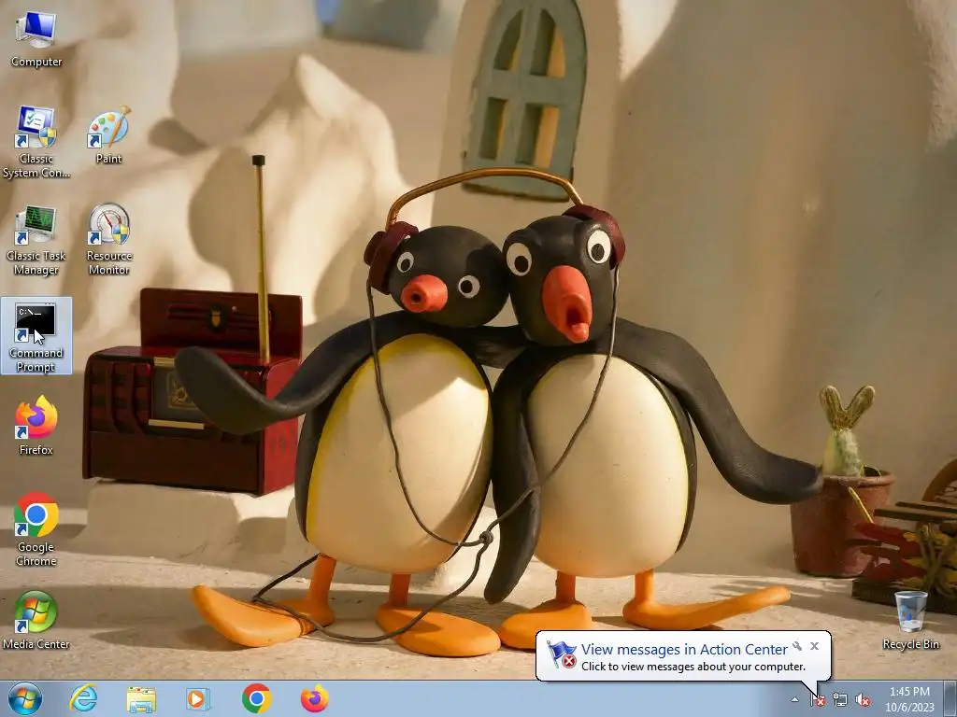957x717 pixels.
Task: Launch Firefox from the taskbar
Action: pos(314,698)
